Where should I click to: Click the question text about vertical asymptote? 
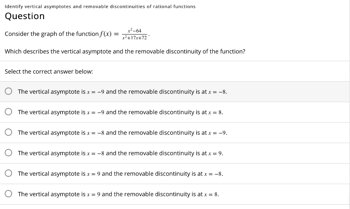(x=125, y=51)
